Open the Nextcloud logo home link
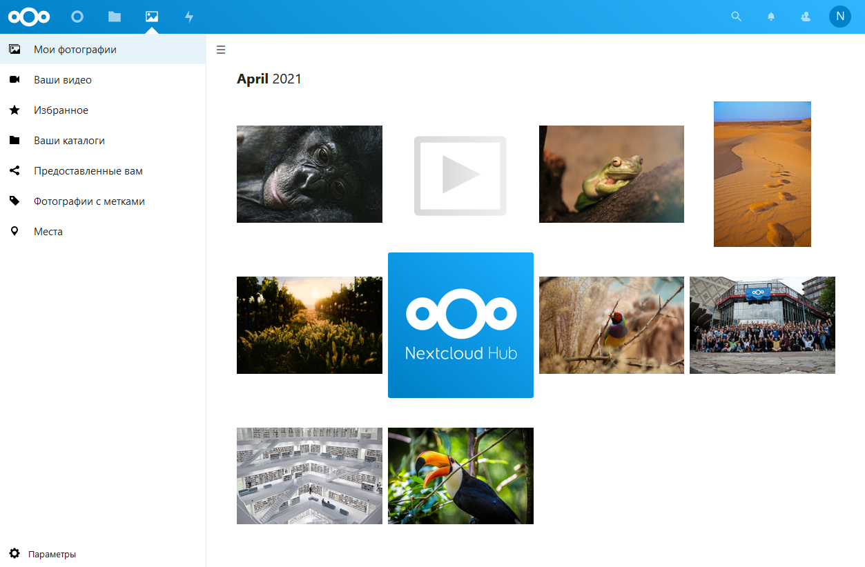 29,17
